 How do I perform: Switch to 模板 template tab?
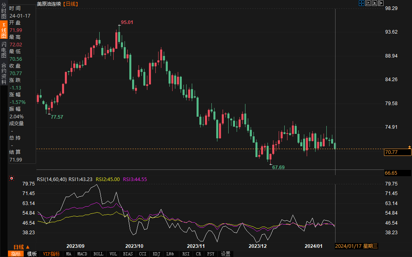32,254
